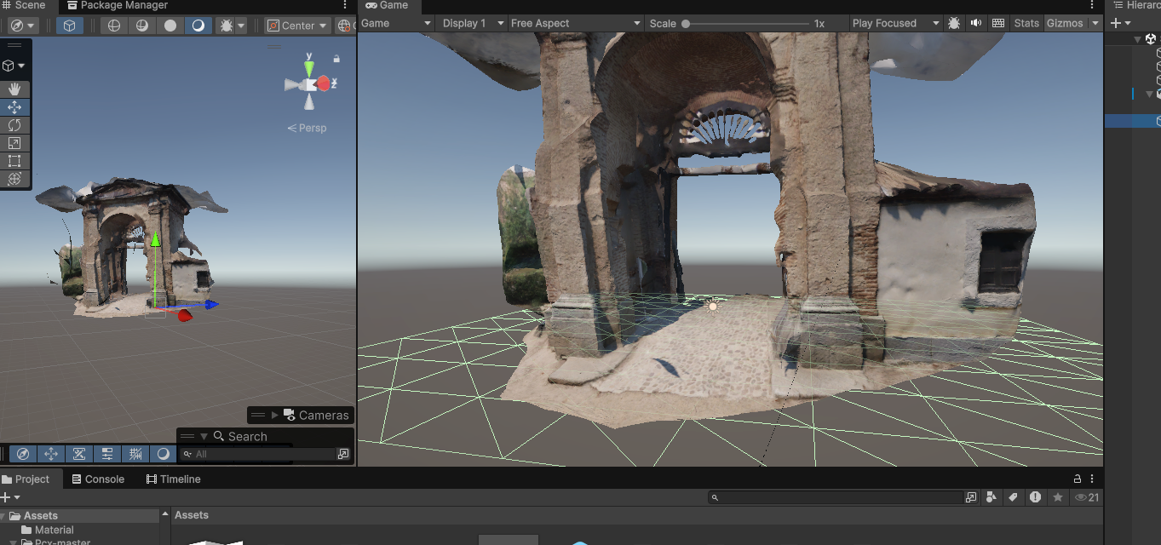Click the red X axis cone of gizmo
This screenshot has height=545, width=1161.
click(324, 83)
